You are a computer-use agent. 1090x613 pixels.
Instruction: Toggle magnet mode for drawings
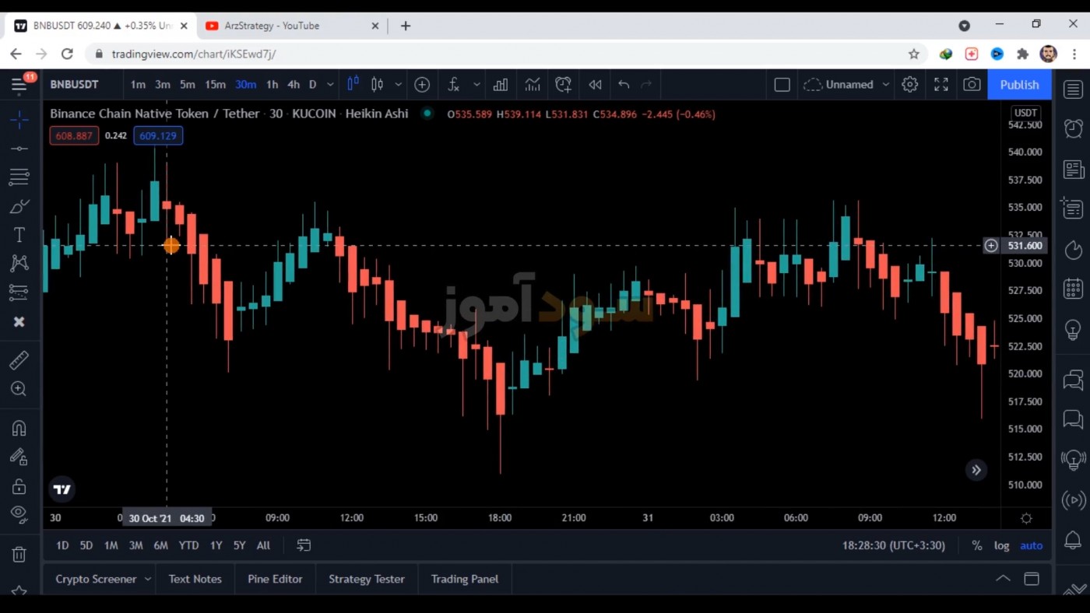pos(19,428)
